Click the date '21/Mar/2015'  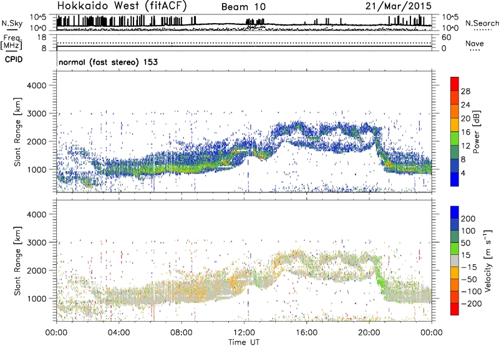pos(398,6)
